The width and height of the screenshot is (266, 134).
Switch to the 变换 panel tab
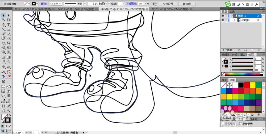tap(232, 11)
